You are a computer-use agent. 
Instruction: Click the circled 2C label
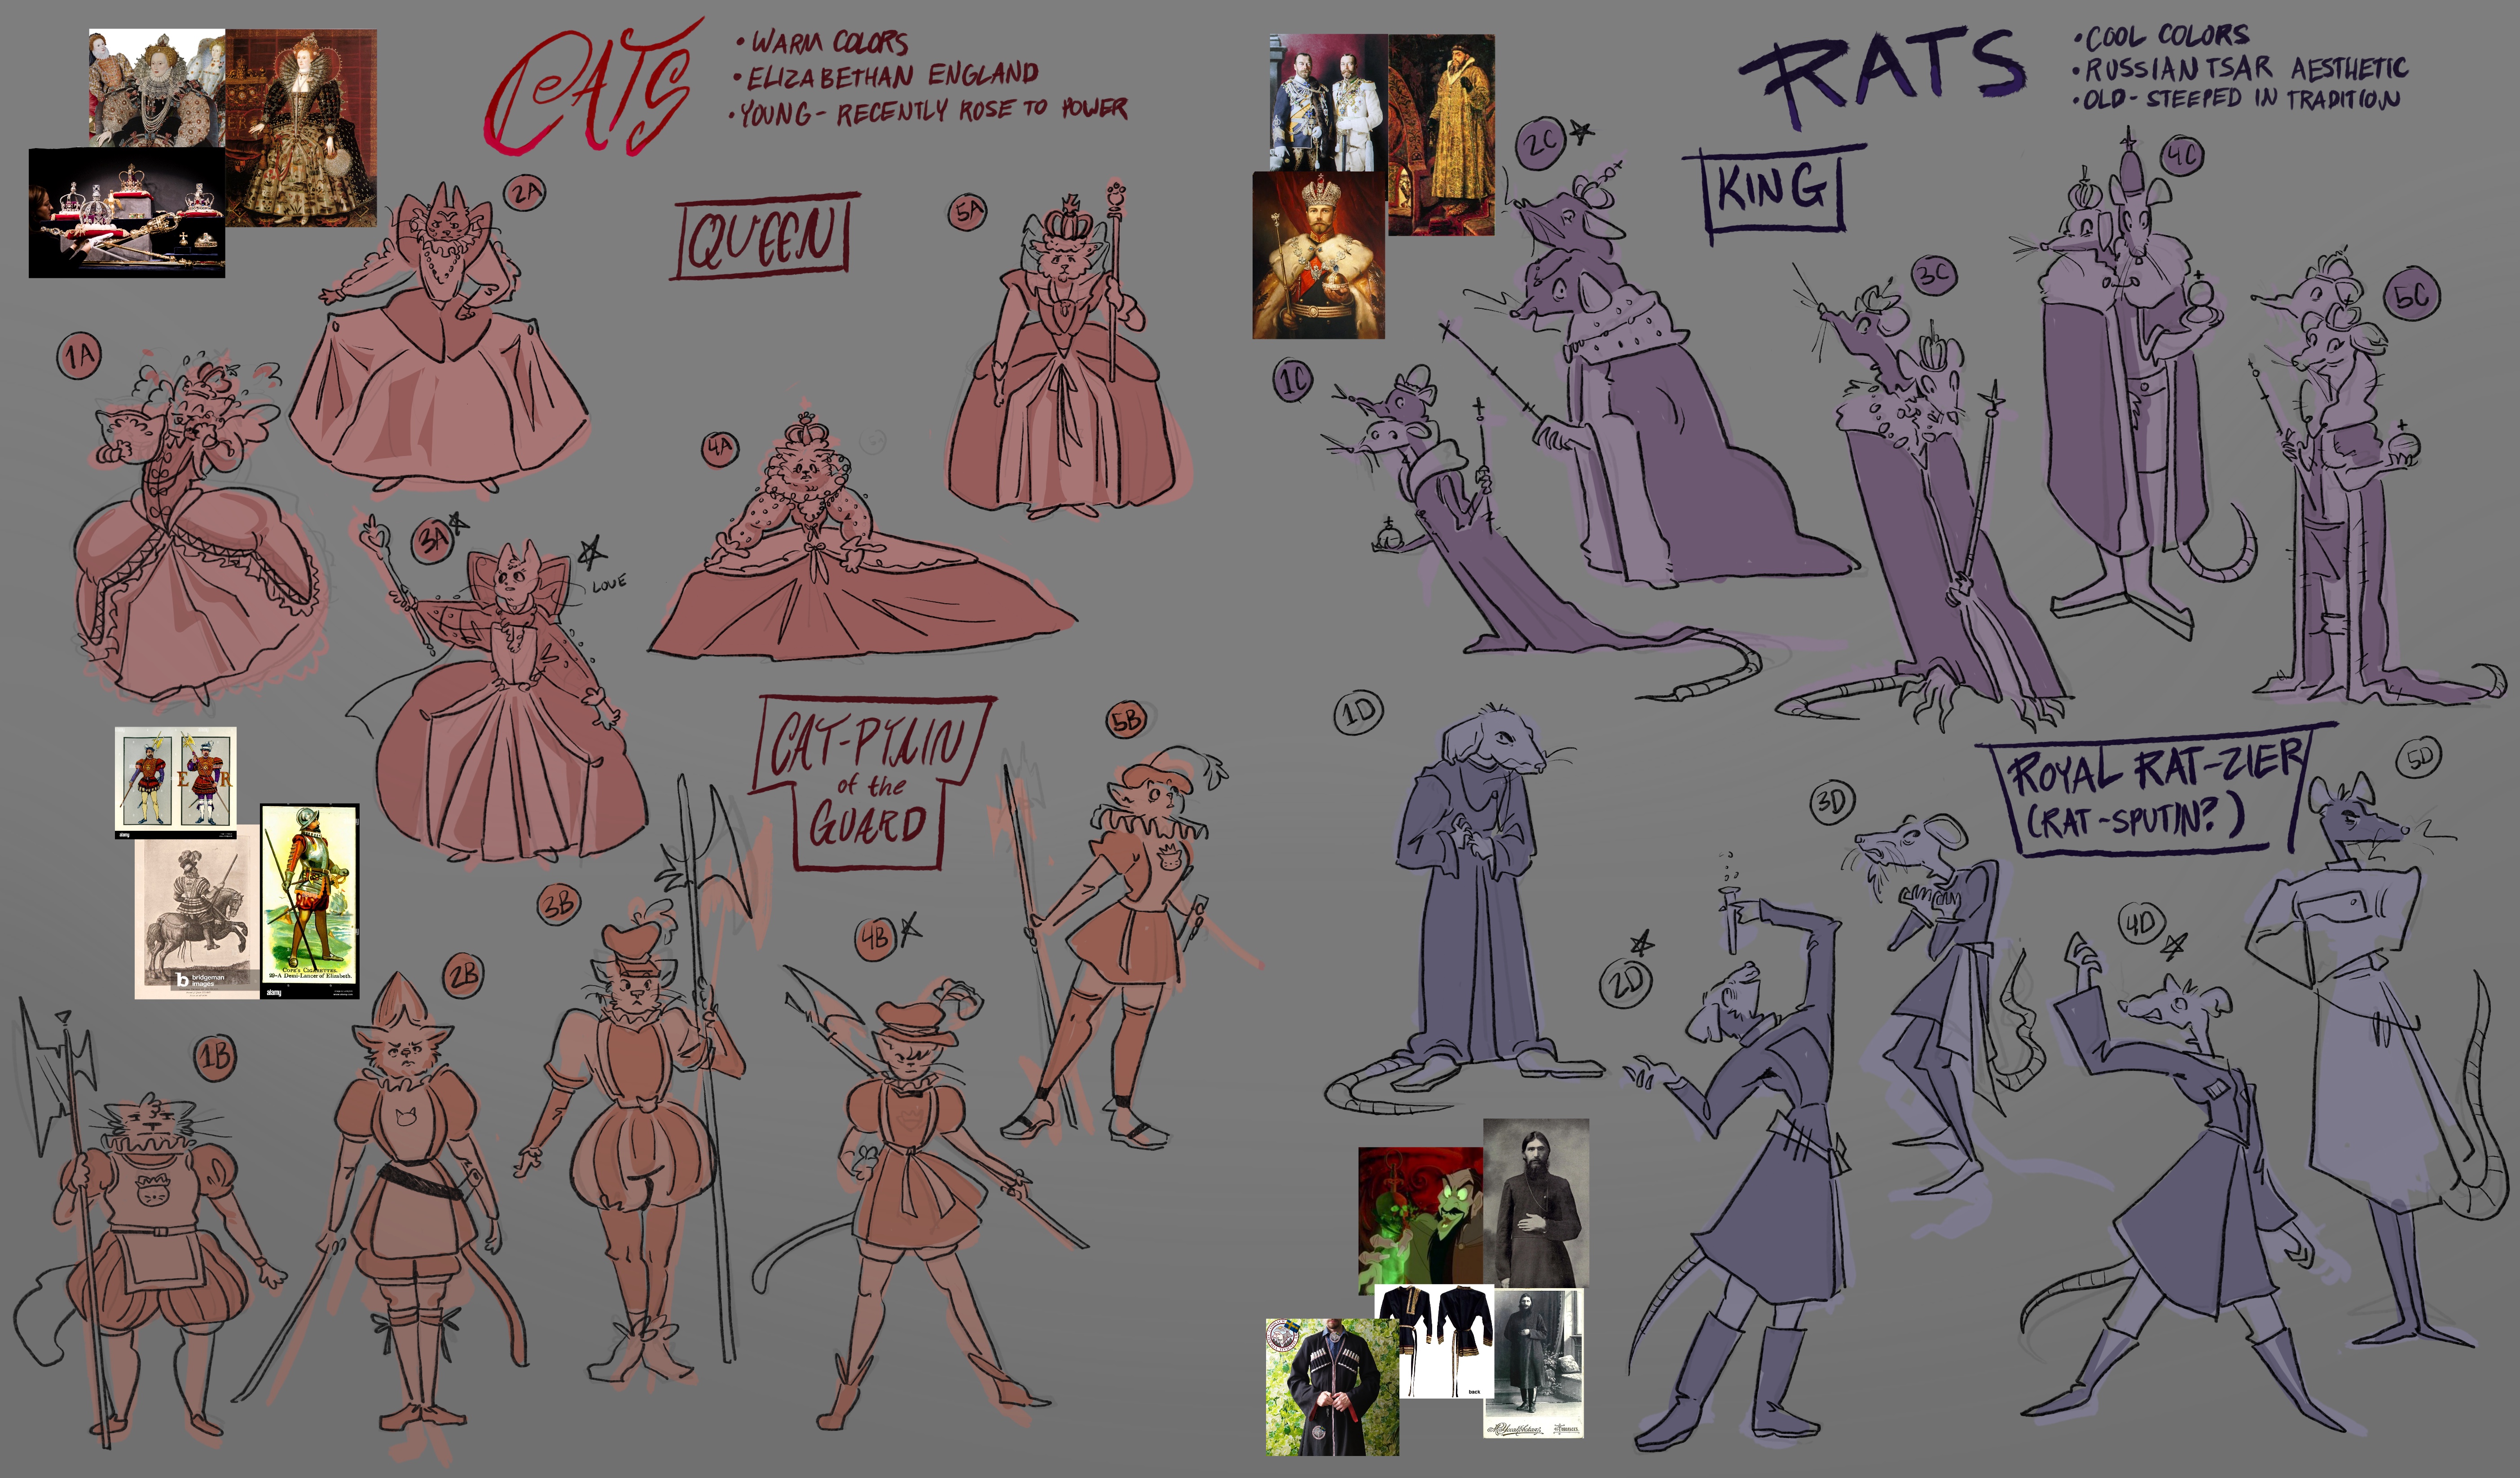tap(1540, 143)
